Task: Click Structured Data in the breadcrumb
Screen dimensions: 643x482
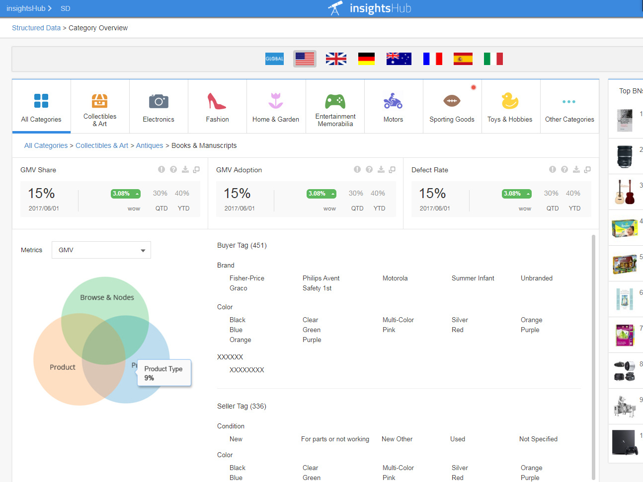Action: (36, 28)
